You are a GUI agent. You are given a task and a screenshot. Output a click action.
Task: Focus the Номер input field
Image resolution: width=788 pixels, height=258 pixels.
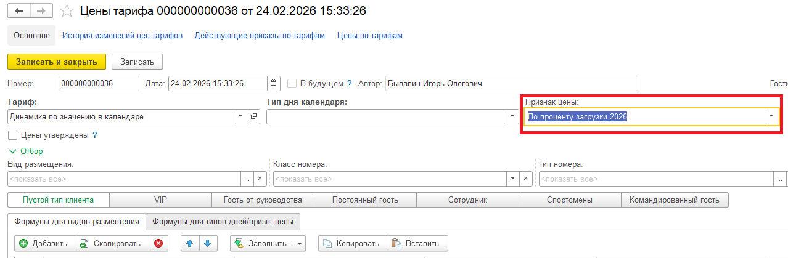(99, 83)
